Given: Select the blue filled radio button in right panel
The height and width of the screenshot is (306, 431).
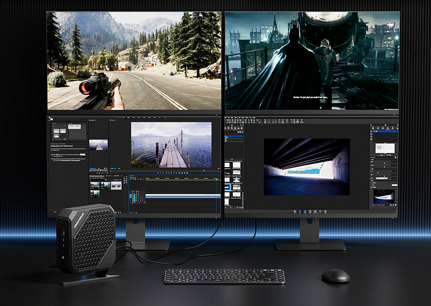Looking at the screenshot, I should [371, 187].
